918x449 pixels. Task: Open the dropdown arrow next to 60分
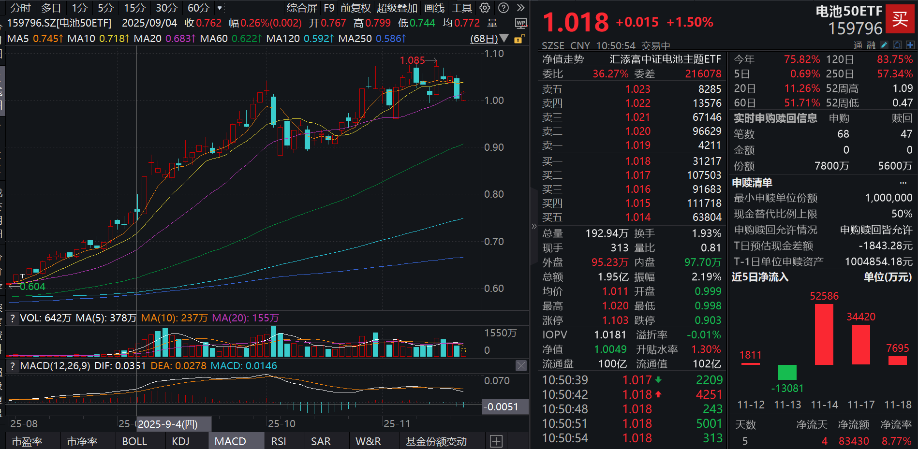pos(220,8)
